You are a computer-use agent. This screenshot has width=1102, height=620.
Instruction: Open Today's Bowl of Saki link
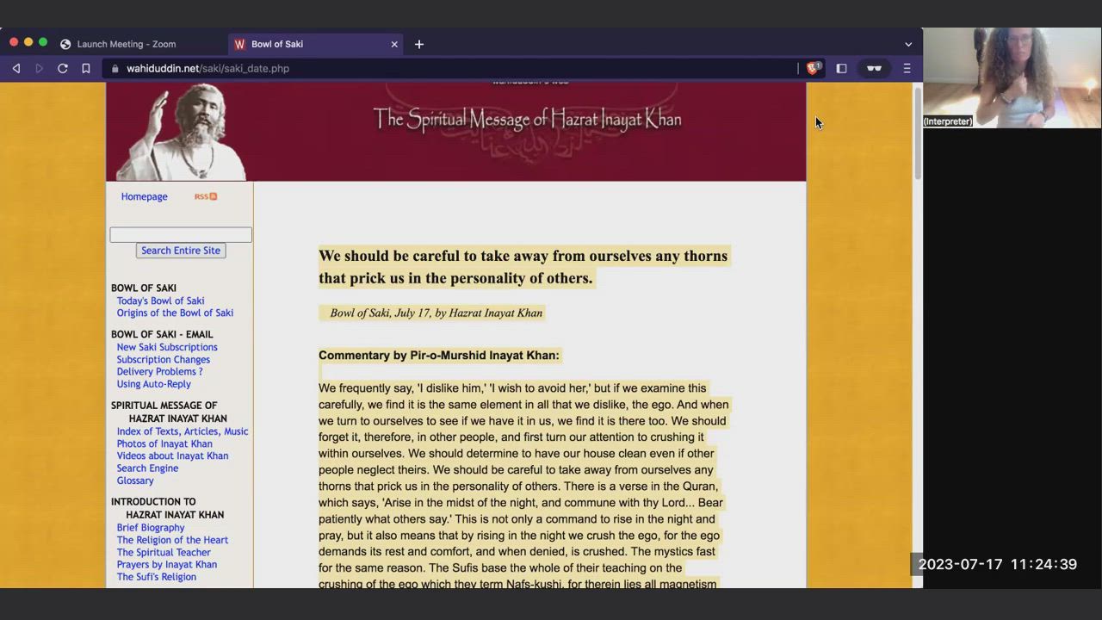pyautogui.click(x=160, y=301)
